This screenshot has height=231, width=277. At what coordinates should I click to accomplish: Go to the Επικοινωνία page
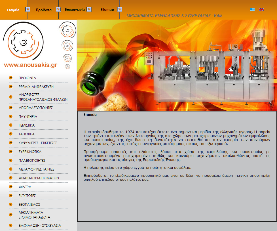coord(75,10)
